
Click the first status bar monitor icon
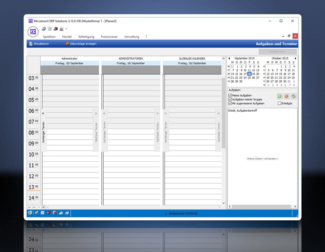[x=30, y=213]
